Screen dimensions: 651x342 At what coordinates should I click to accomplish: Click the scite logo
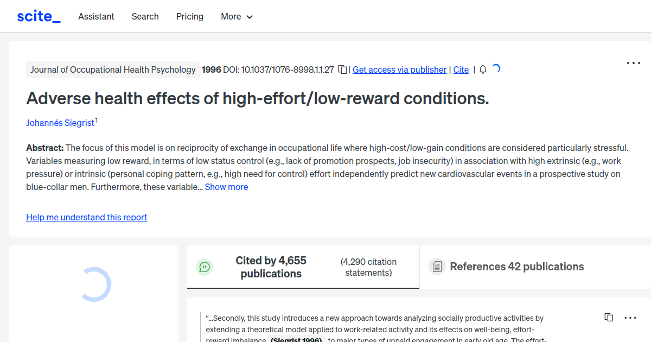(38, 16)
